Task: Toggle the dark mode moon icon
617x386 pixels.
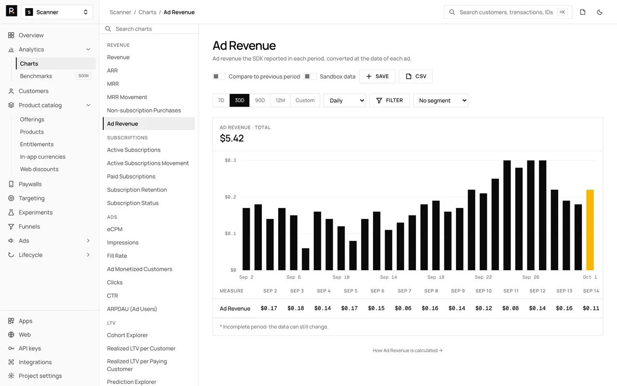Action: [600, 12]
